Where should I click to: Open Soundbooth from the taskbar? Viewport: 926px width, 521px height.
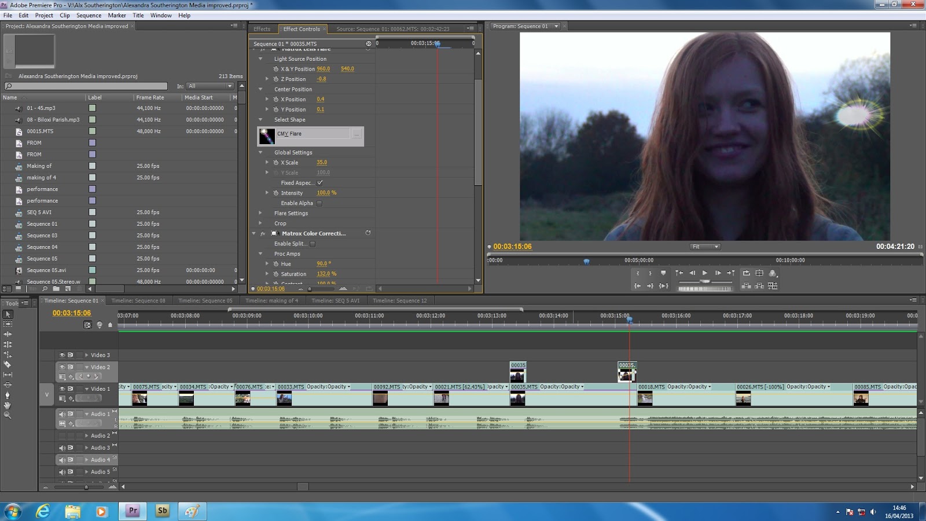pyautogui.click(x=163, y=511)
